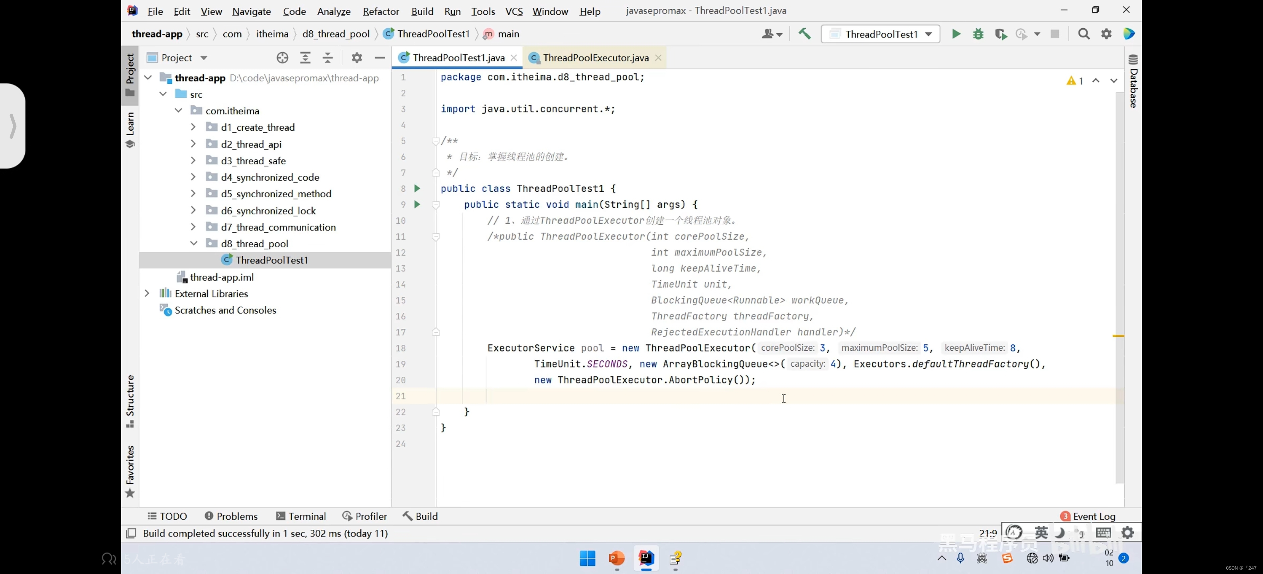This screenshot has height=574, width=1263.
Task: Open the ThreadPoolTest1 run configuration dropdown
Action: (x=881, y=34)
